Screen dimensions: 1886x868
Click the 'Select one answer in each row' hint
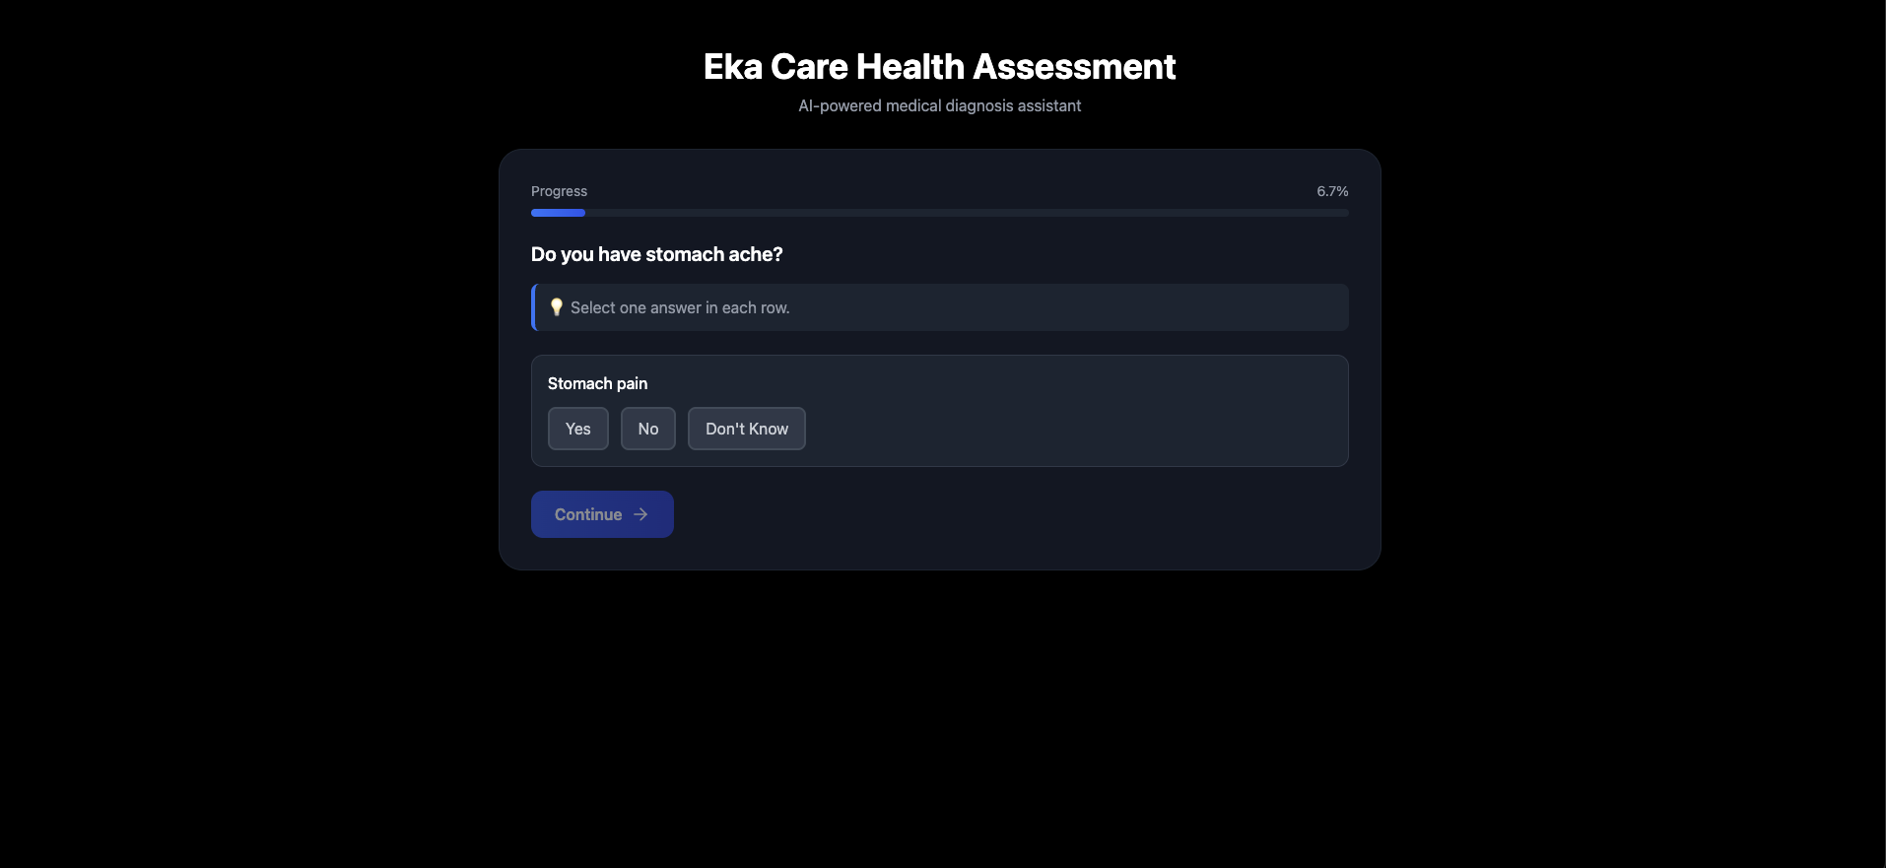pos(680,307)
